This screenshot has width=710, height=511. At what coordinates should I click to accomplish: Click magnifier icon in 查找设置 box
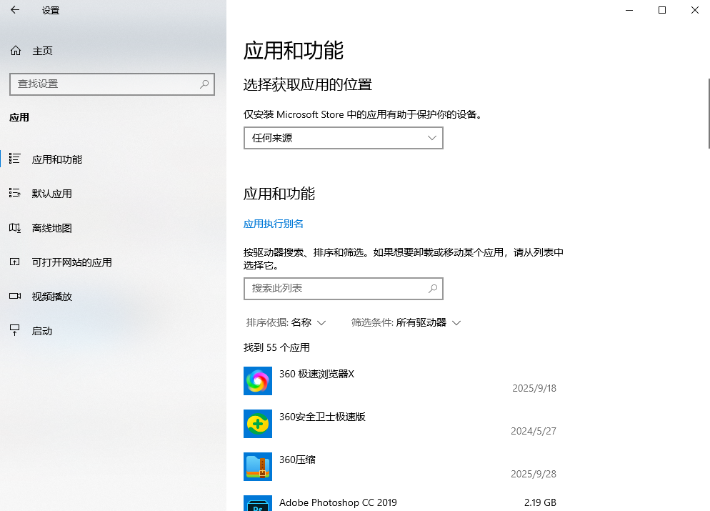204,84
